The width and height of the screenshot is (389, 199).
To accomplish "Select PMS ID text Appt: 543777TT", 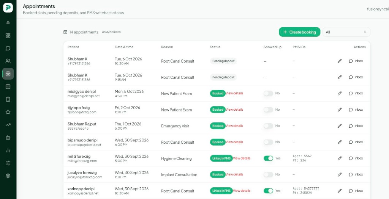I will (306, 189).
